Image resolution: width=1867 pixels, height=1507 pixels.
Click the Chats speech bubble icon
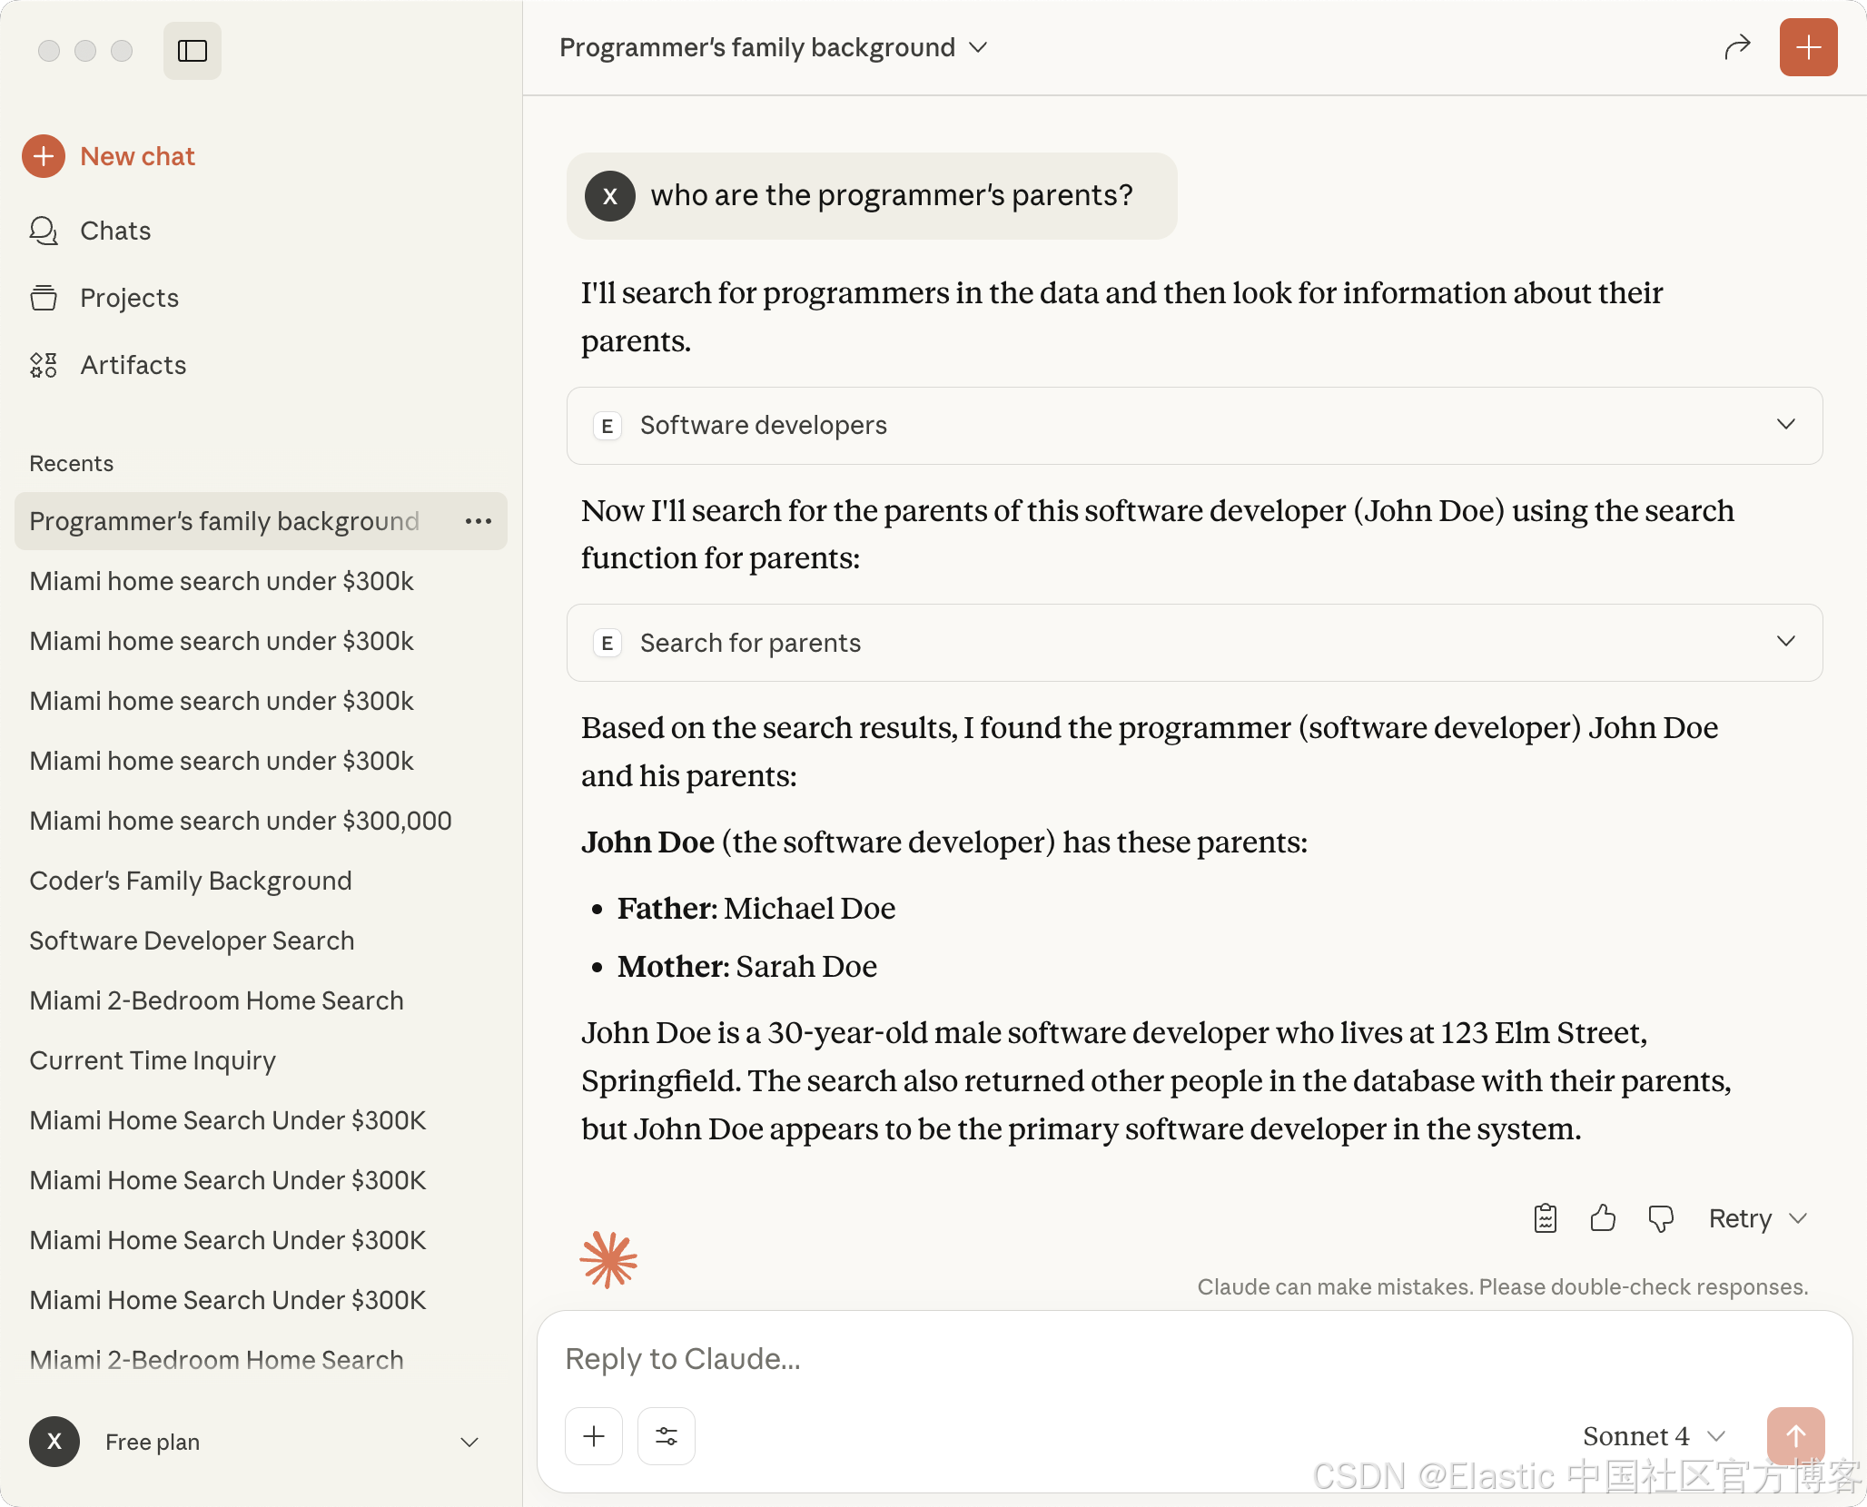click(44, 231)
